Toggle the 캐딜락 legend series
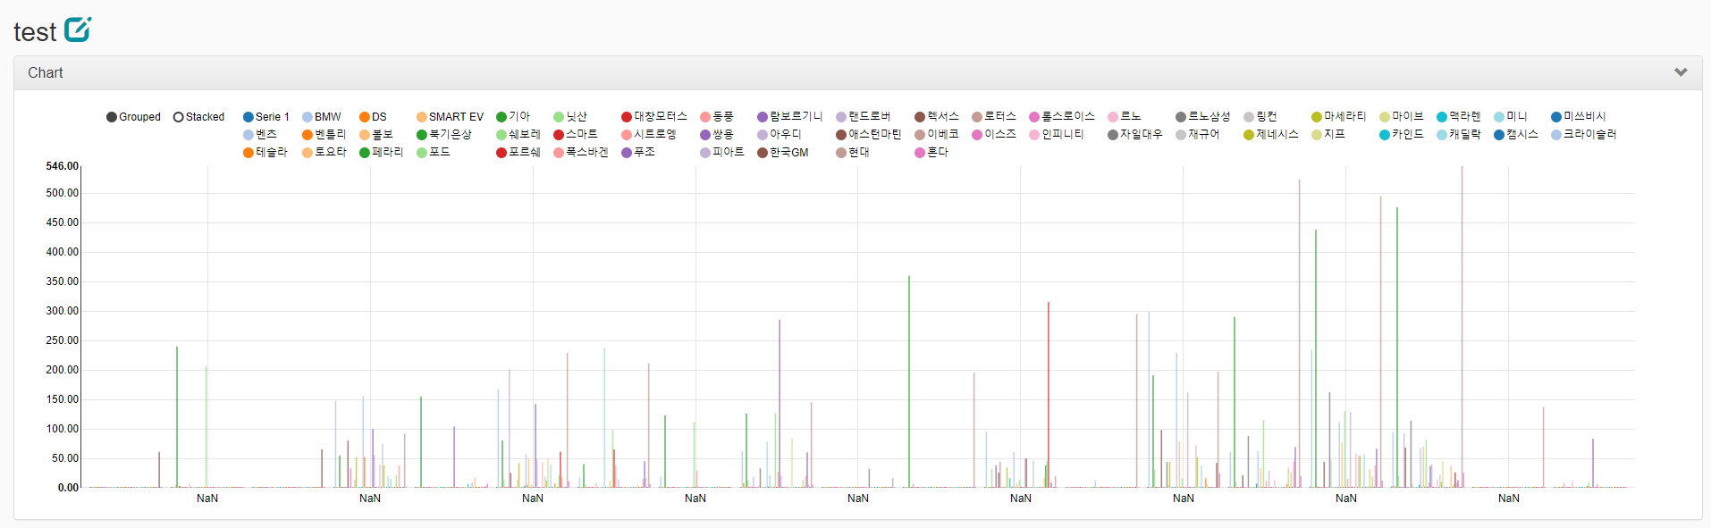Image resolution: width=1711 pixels, height=528 pixels. 1459,135
